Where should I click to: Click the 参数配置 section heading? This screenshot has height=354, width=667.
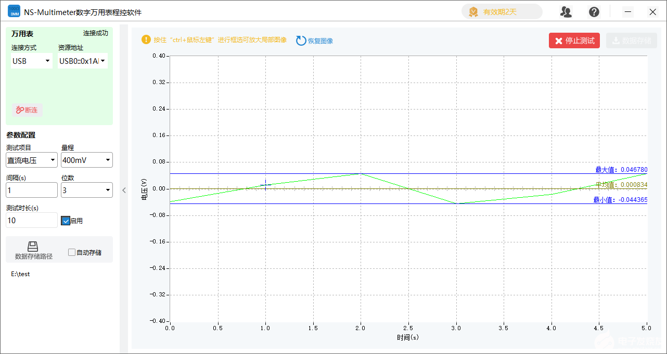click(21, 135)
